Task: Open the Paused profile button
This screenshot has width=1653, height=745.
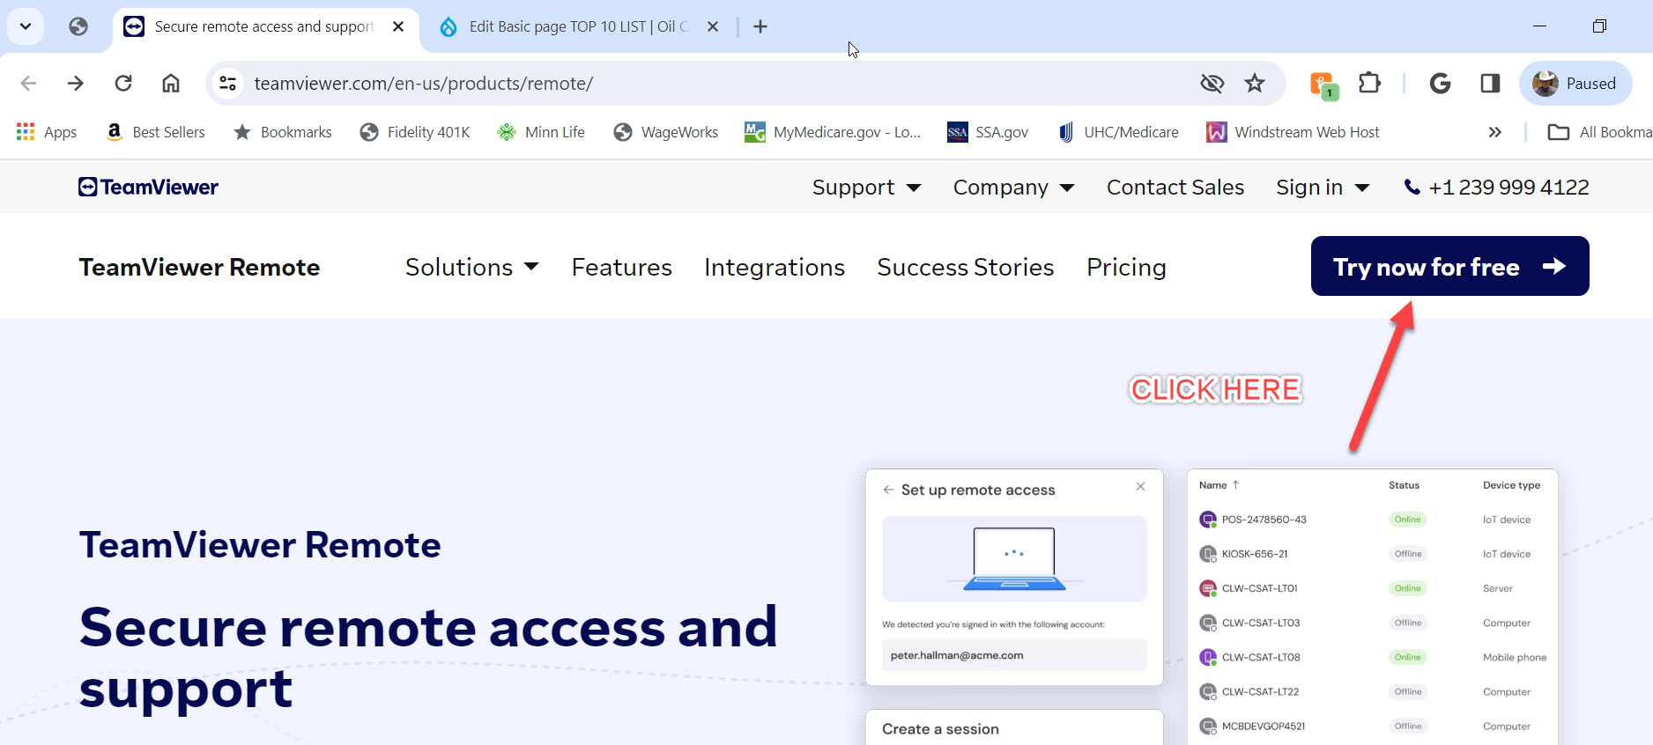Action: [1575, 84]
